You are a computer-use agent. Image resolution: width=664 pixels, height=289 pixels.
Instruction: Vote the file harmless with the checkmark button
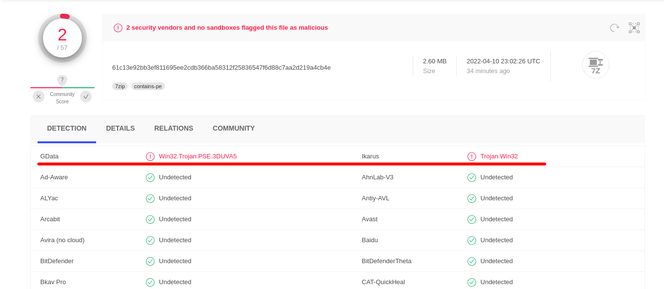[x=86, y=96]
